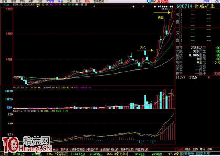Click the 14:59 trade time entry
This screenshot has height=156, width=220.
180,77
